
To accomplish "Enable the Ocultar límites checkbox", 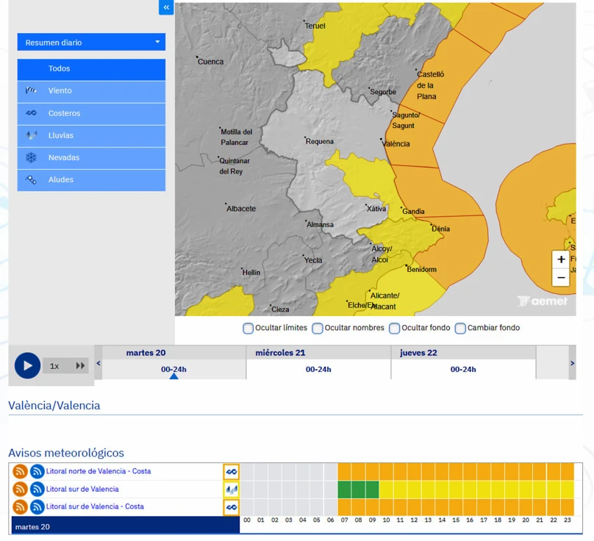I will coord(248,328).
